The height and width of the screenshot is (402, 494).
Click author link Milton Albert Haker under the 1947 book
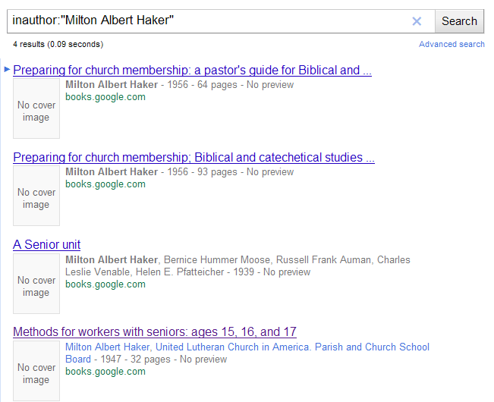tap(108, 347)
